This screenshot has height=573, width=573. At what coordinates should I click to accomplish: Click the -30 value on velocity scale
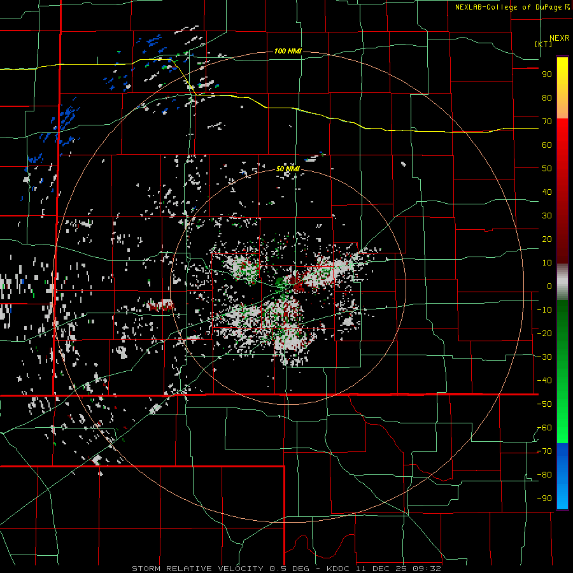click(x=544, y=357)
